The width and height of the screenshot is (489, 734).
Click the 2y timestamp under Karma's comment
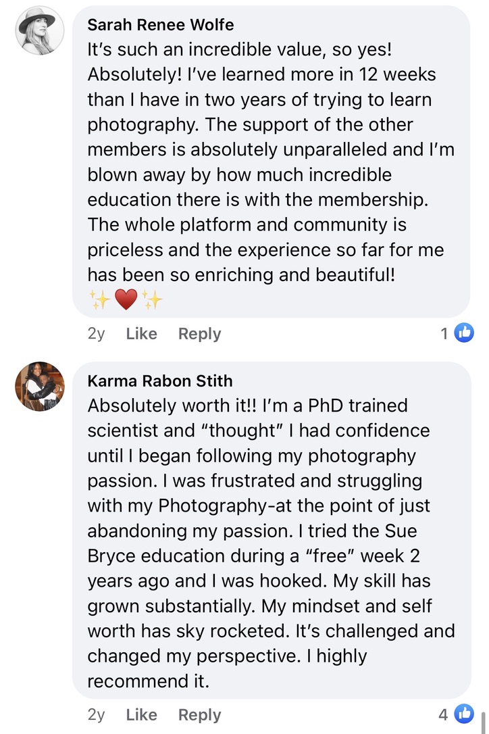(x=96, y=714)
